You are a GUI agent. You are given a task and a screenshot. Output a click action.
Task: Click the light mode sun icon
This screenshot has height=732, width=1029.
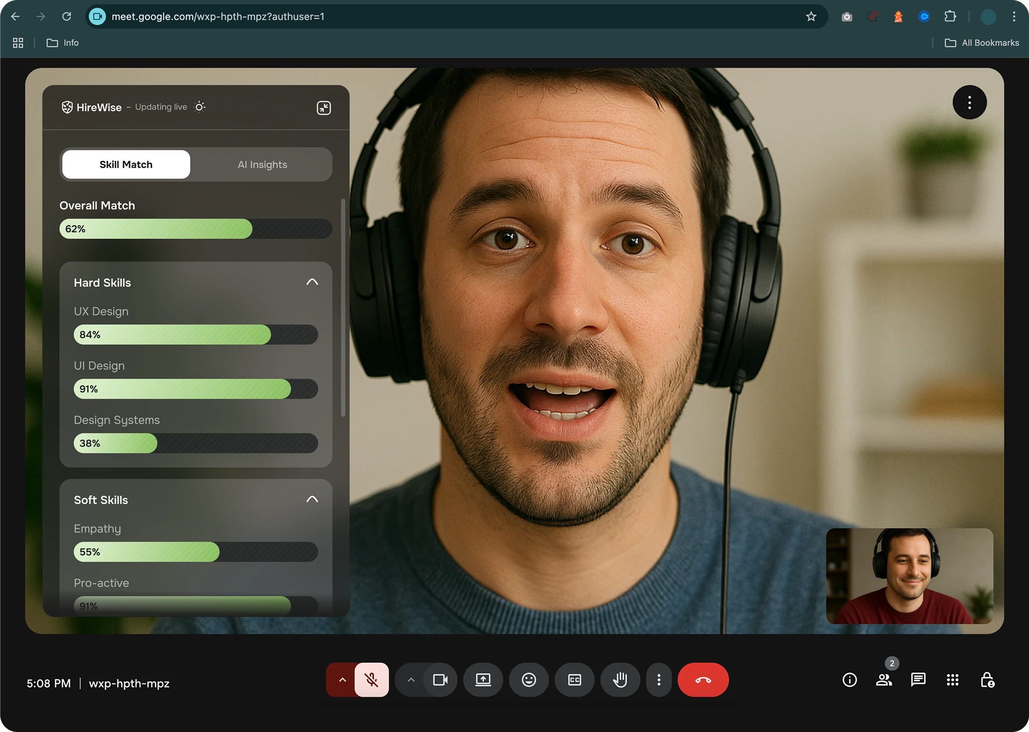click(200, 107)
